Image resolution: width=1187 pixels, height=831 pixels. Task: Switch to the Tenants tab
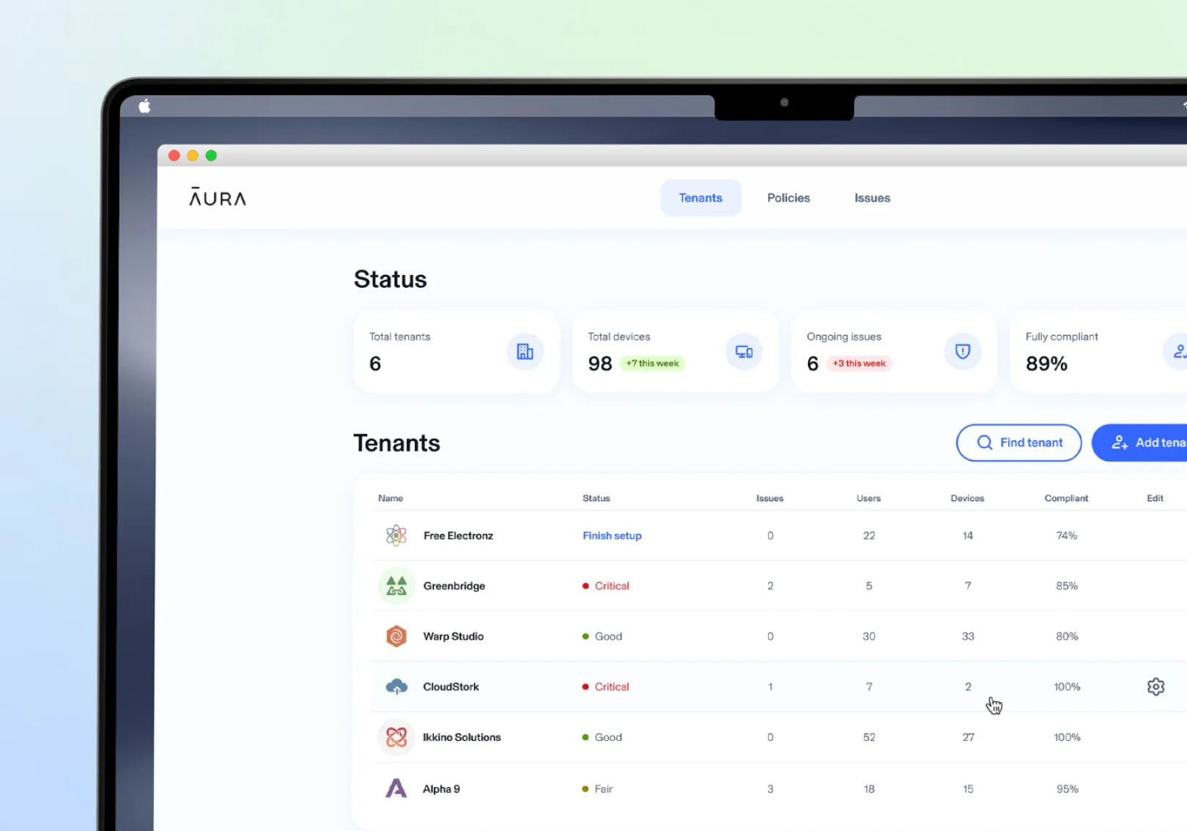(700, 198)
